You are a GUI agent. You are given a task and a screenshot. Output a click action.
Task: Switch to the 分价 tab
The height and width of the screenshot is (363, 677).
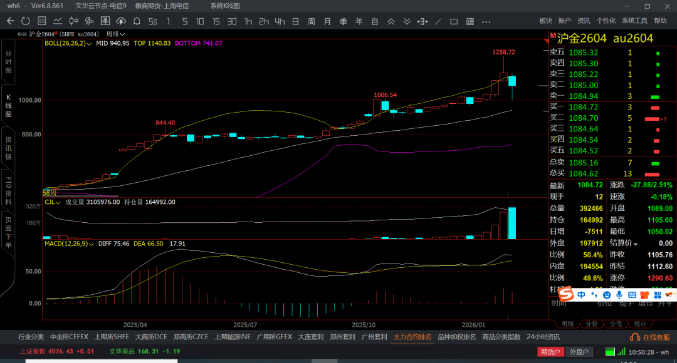coord(591,324)
